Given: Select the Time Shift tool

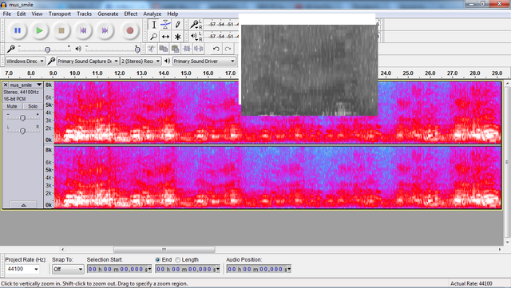Looking at the screenshot, I should coord(165,37).
